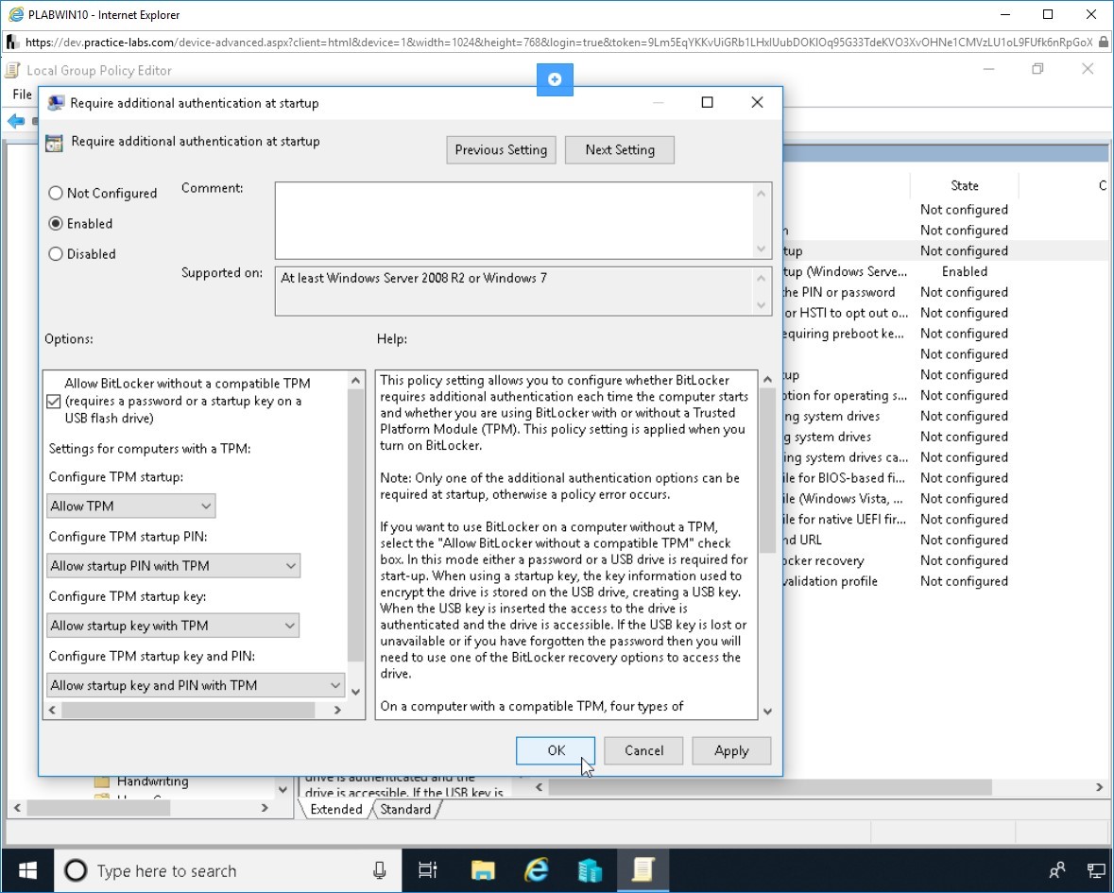Open TPM startup key and PIN dropdown
Viewport: 1114px width, 893px height.
197,685
